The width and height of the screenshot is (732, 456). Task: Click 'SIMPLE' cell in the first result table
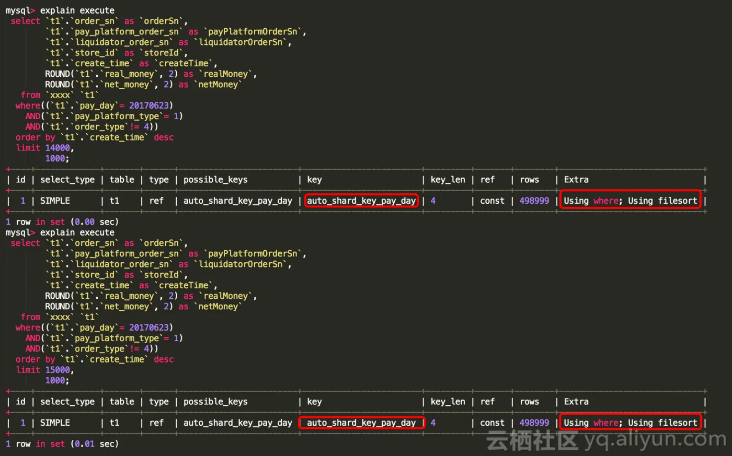tap(55, 201)
